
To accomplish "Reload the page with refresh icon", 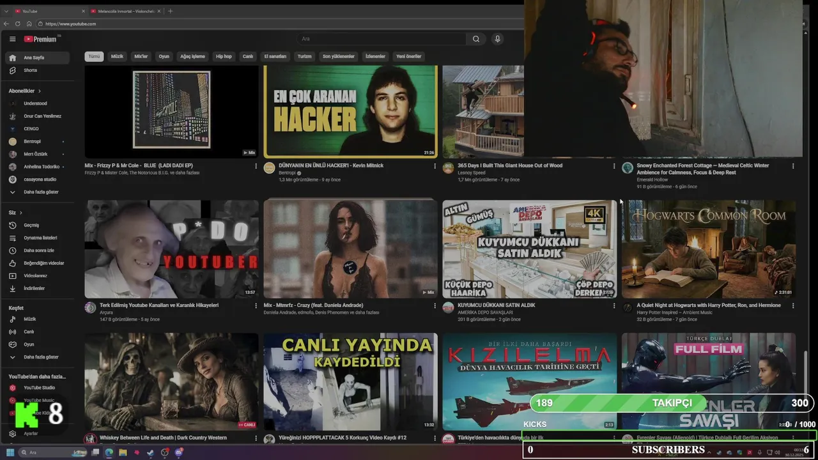I will point(18,24).
